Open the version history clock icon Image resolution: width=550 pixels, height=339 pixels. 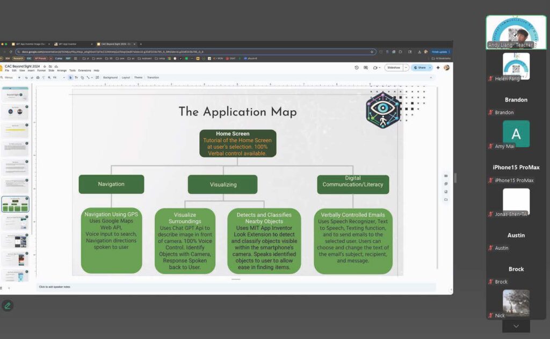357,68
